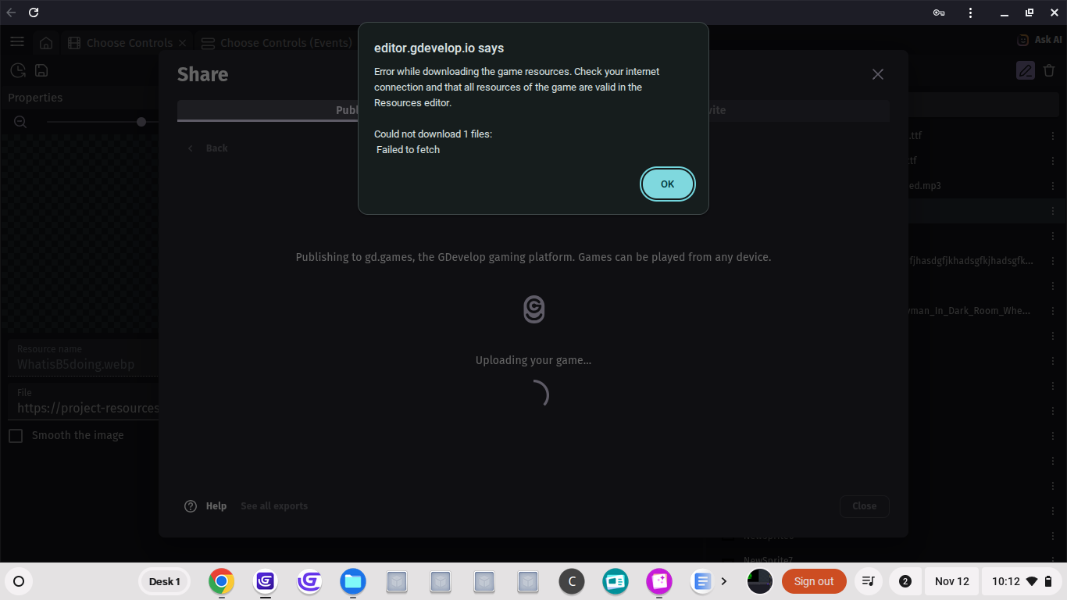Viewport: 1067px width, 600px height.
Task: Click See all exports link
Action: coord(274,506)
